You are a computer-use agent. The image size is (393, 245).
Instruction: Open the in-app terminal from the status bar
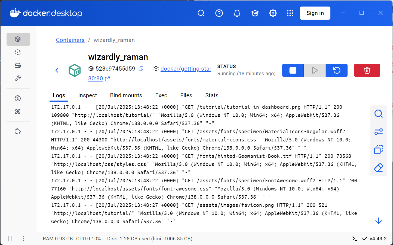pos(355,238)
